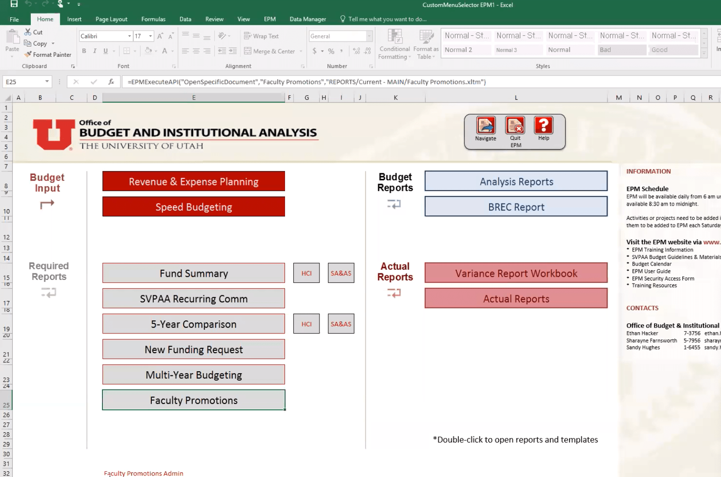Apply percent style

click(331, 51)
